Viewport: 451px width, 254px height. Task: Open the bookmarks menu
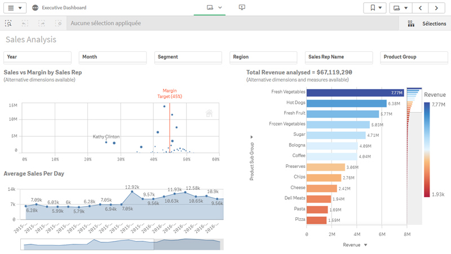(375, 8)
